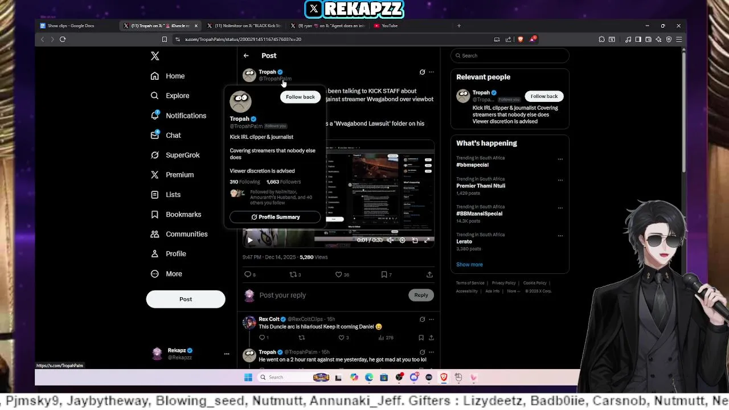Open Profile Summary in hover card
The image size is (729, 410).
275,217
